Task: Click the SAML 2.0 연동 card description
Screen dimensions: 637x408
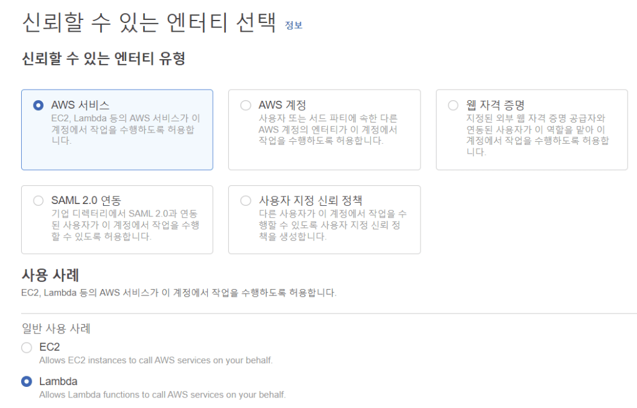Action: 125,225
